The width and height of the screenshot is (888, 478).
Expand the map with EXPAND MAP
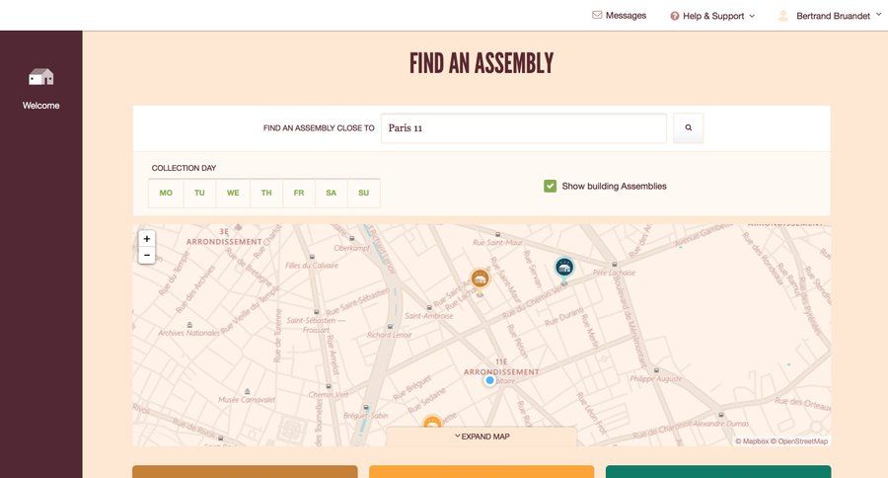pyautogui.click(x=481, y=437)
